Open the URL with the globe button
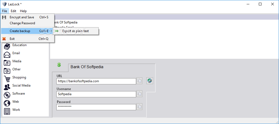This screenshot has width=279, height=124. coord(150,81)
